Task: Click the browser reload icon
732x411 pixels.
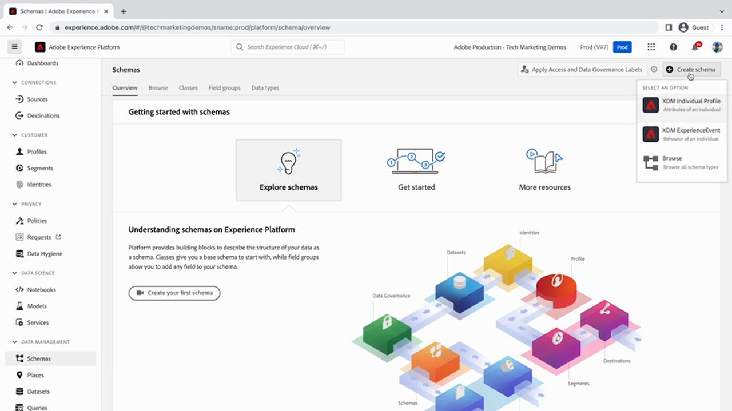Action: tap(39, 27)
